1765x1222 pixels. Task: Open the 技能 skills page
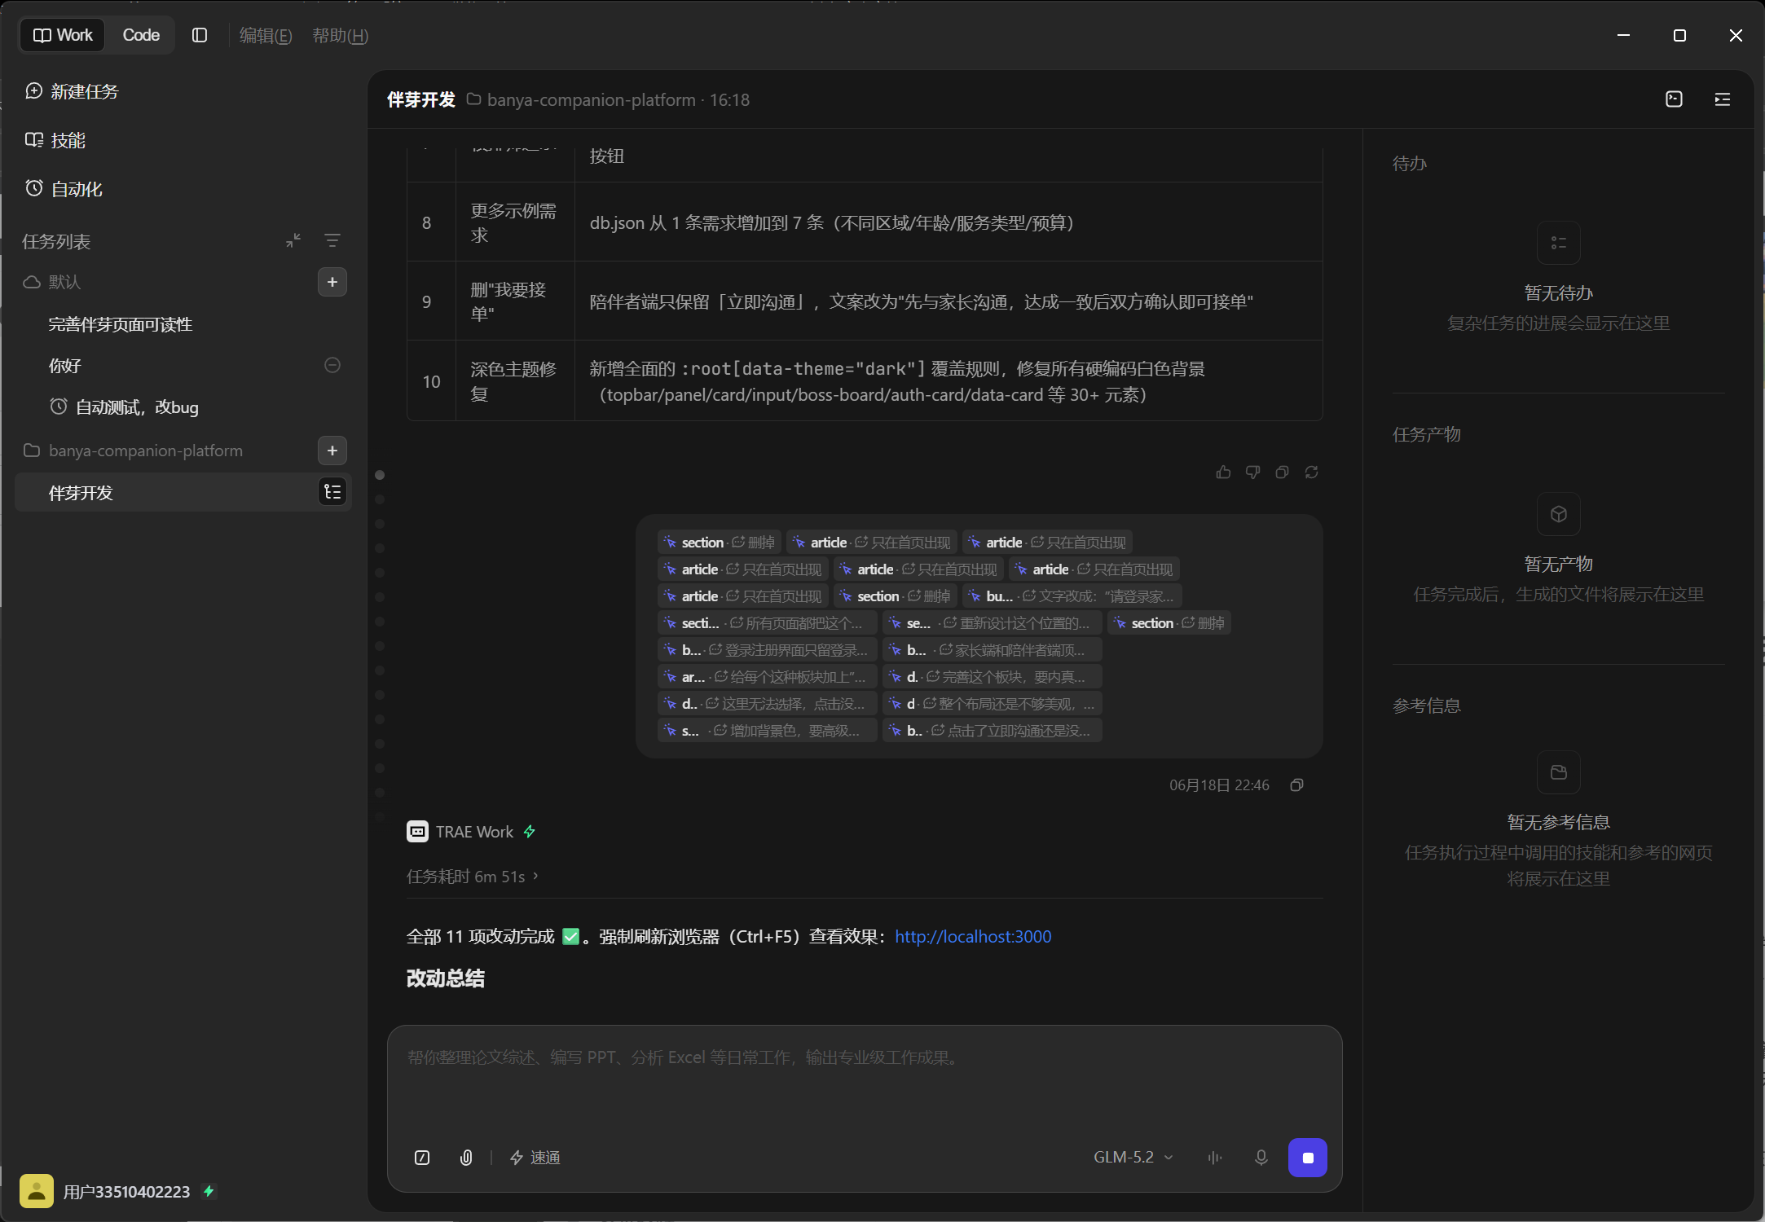[55, 140]
